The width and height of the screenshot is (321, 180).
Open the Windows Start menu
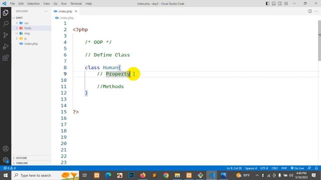[x=6, y=175]
